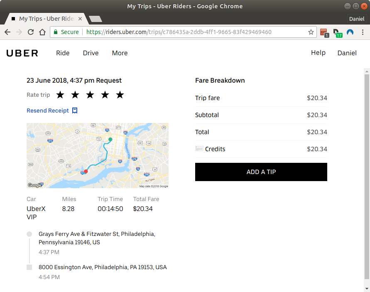370x292 pixels.
Task: Switch to the My Trips - Uber Riders tab
Action: point(47,19)
